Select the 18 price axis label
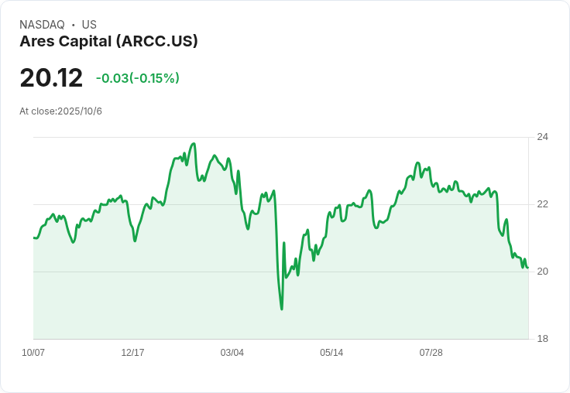The height and width of the screenshot is (393, 570). point(542,339)
